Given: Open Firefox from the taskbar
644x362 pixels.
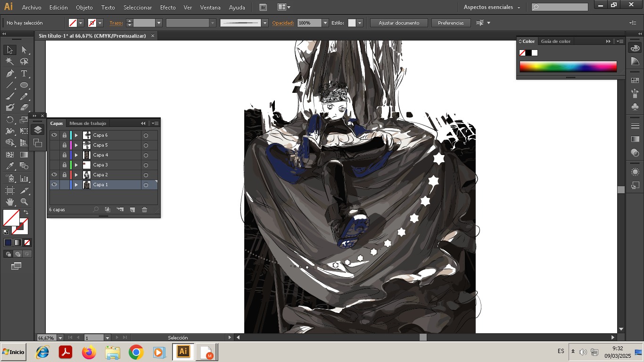Looking at the screenshot, I should (x=89, y=352).
